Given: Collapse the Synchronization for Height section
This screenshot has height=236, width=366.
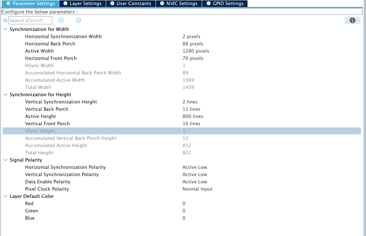Looking at the screenshot, I should [5, 94].
